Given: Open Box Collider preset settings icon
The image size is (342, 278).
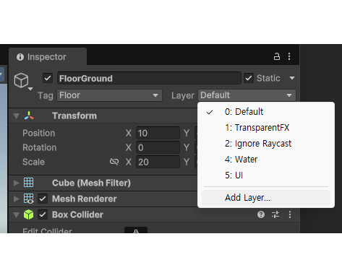Looking at the screenshot, I should tap(275, 214).
